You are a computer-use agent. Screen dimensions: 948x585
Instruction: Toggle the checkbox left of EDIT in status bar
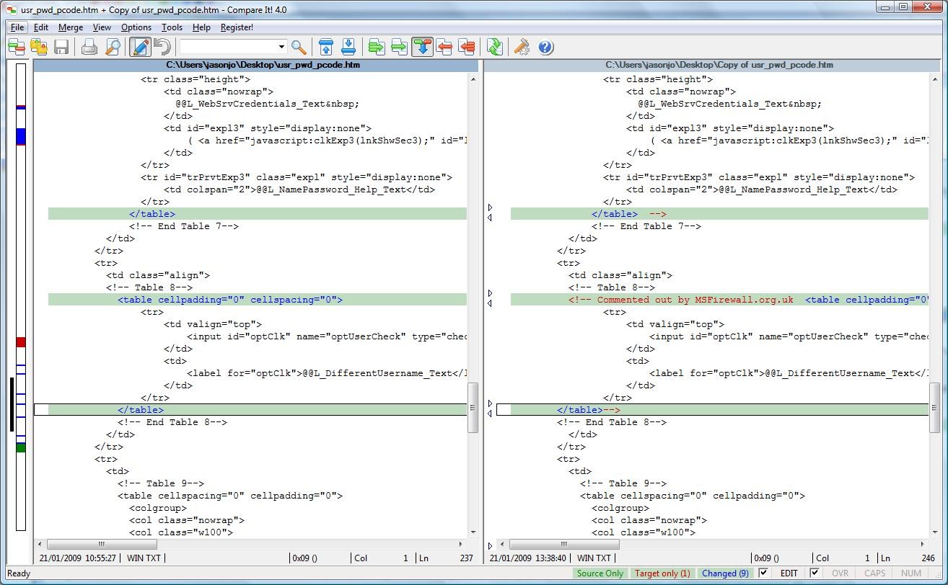tap(763, 573)
